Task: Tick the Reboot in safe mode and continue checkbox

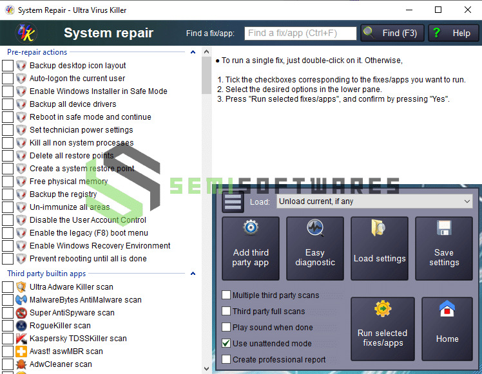Action: point(8,117)
